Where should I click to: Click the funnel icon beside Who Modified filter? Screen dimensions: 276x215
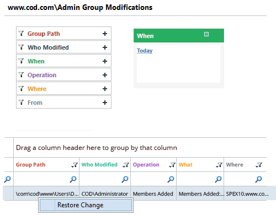pos(22,47)
